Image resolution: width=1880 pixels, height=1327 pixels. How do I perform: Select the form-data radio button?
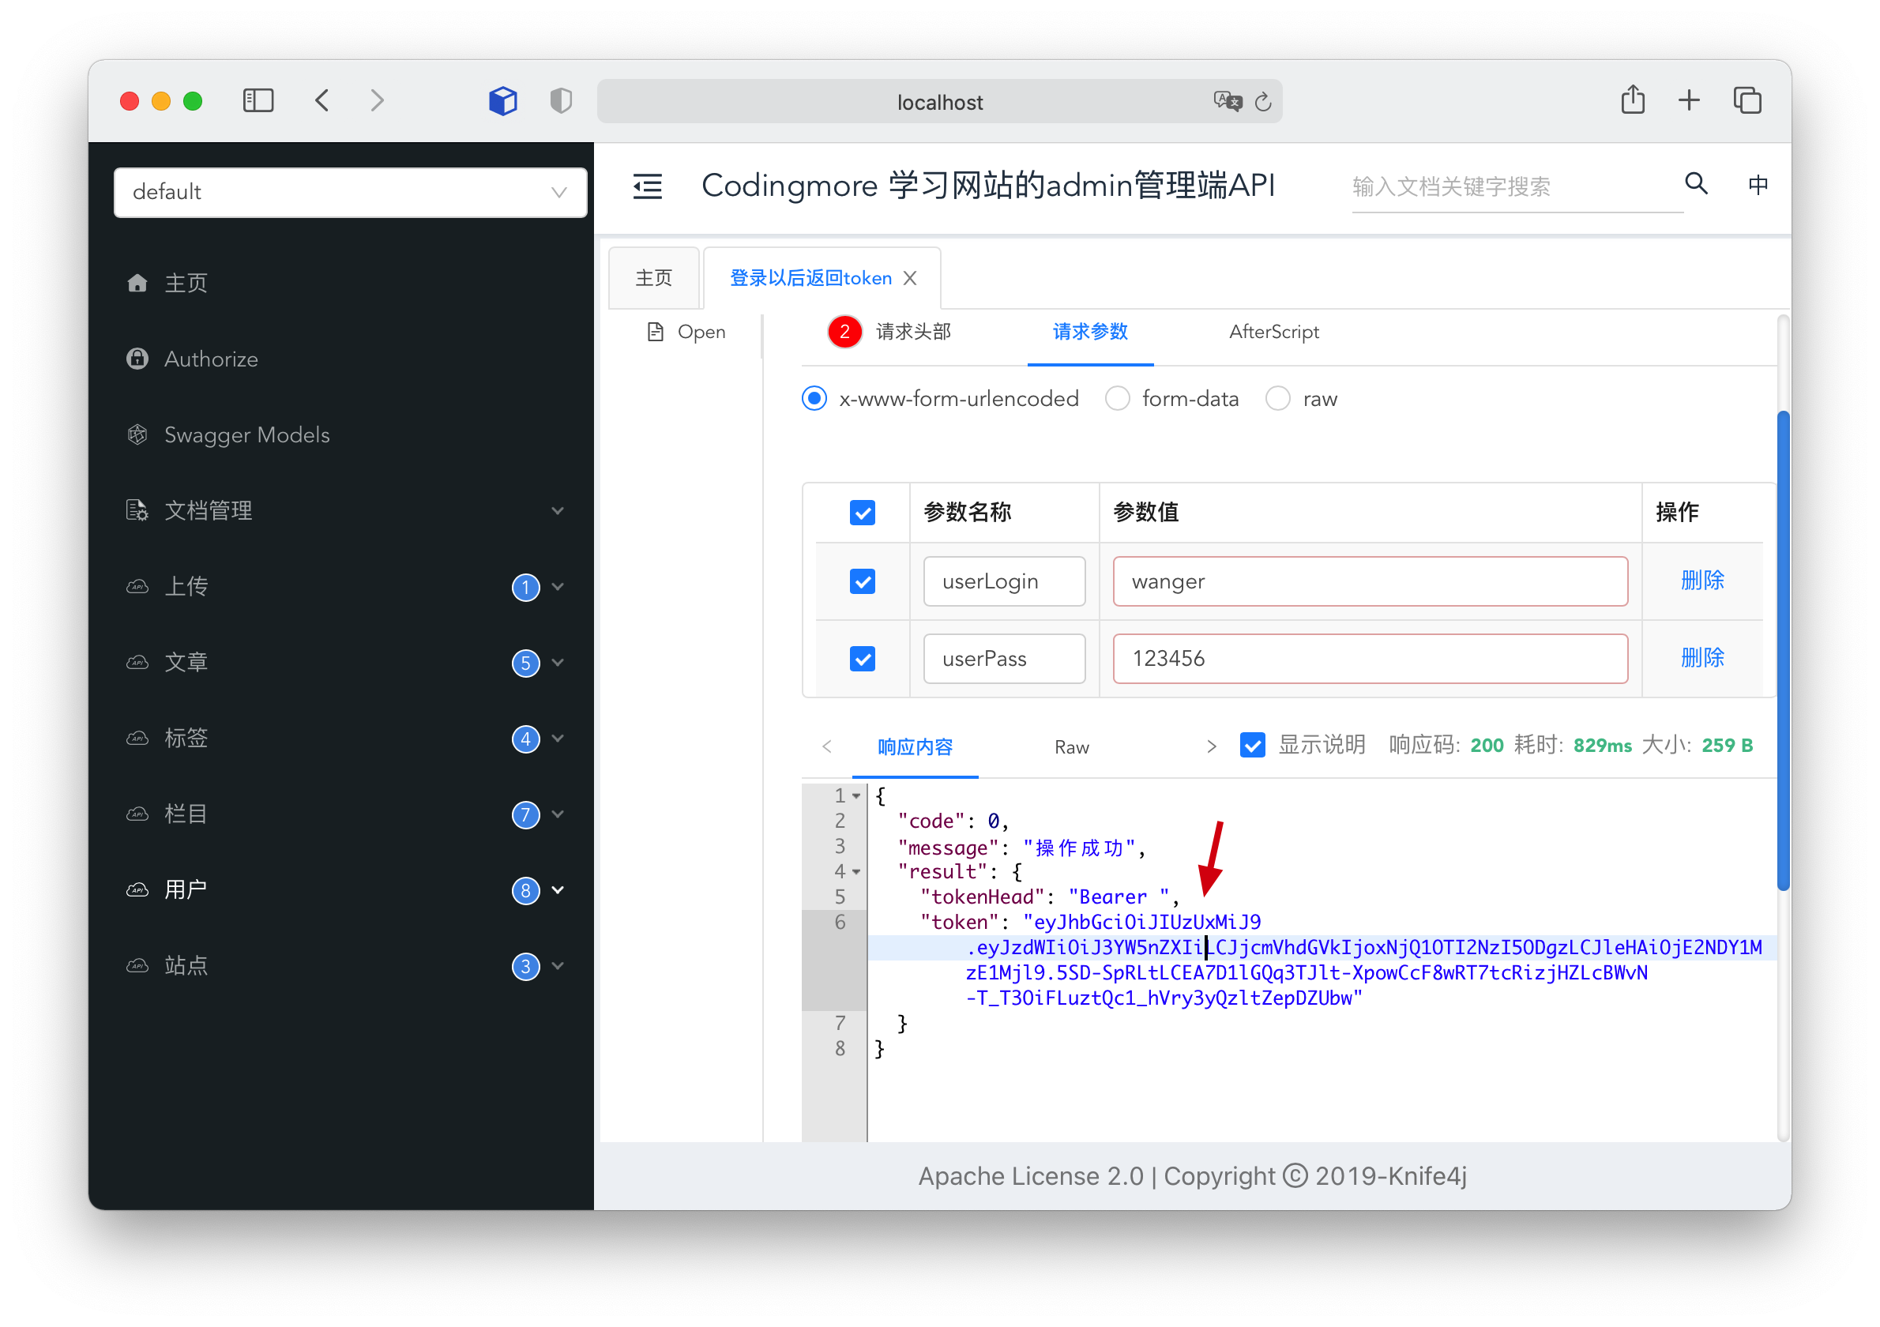[1118, 399]
